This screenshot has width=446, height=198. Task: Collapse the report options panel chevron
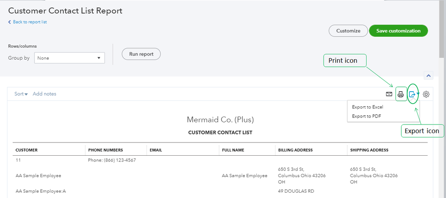428,76
